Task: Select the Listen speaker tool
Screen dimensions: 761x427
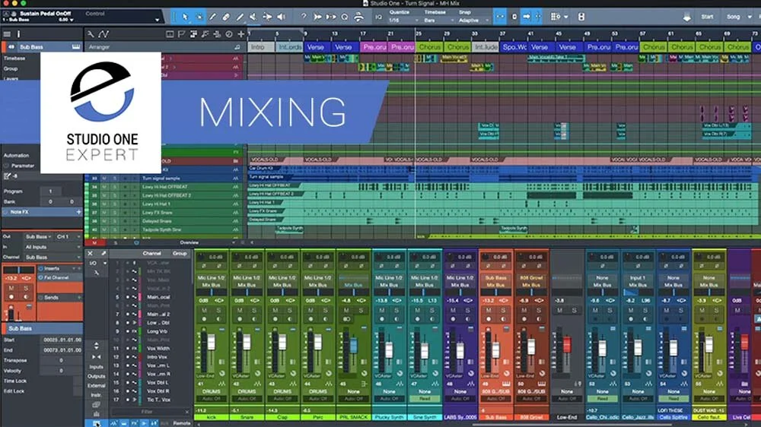Action: [281, 17]
